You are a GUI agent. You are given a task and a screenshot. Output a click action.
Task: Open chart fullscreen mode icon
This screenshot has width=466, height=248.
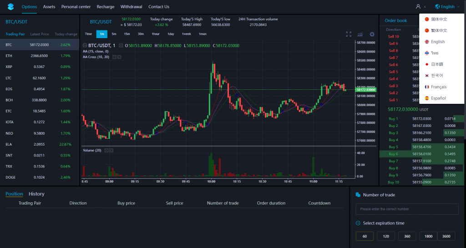coord(349,34)
